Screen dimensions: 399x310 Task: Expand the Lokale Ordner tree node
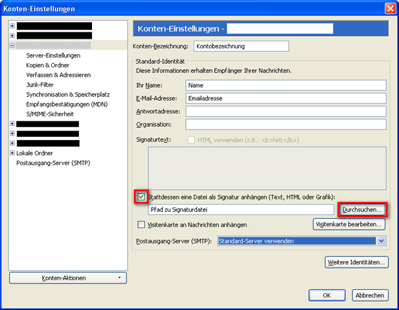coord(12,153)
